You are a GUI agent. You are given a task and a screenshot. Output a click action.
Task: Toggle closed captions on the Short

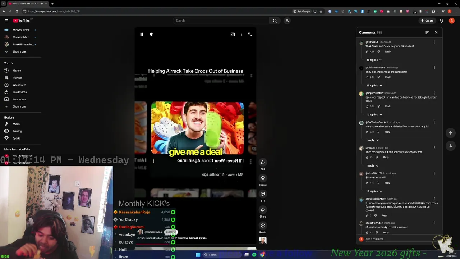(x=233, y=34)
